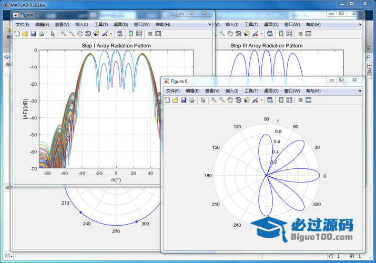Image resolution: width=376 pixels, height=263 pixels.
Task: Open 文件(F) menu in Figure 1
Action: [x=23, y=25]
